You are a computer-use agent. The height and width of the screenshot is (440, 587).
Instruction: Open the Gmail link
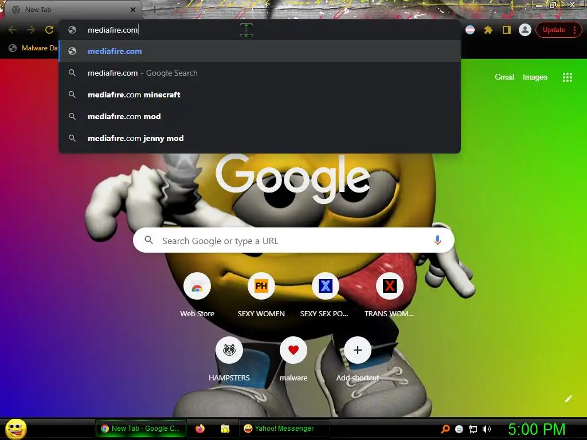504,77
